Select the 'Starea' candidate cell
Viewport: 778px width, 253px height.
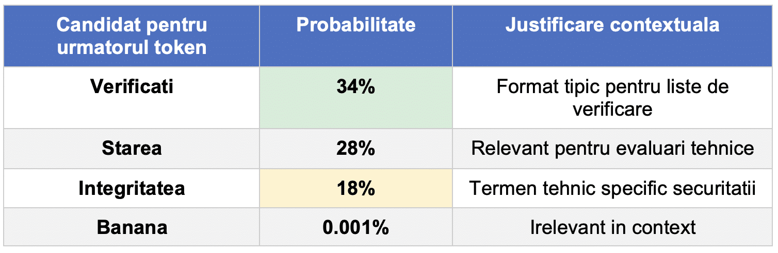coord(132,149)
